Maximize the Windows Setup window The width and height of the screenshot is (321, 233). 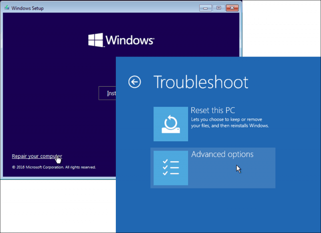(x=219, y=8)
